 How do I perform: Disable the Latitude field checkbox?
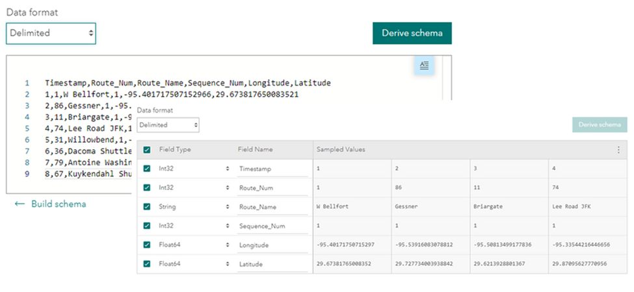tap(147, 263)
